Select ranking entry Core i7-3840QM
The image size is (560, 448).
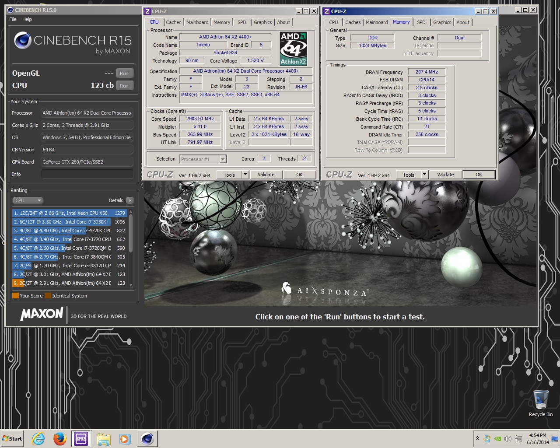[x=70, y=257]
